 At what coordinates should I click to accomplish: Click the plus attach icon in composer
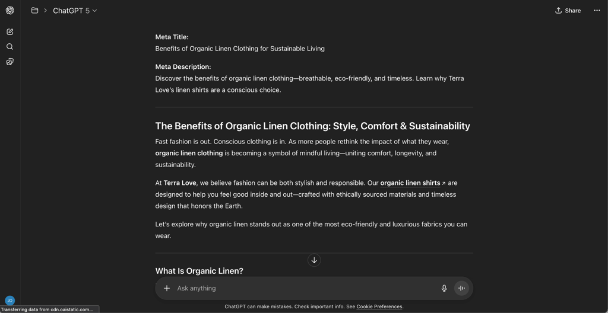[167, 288]
